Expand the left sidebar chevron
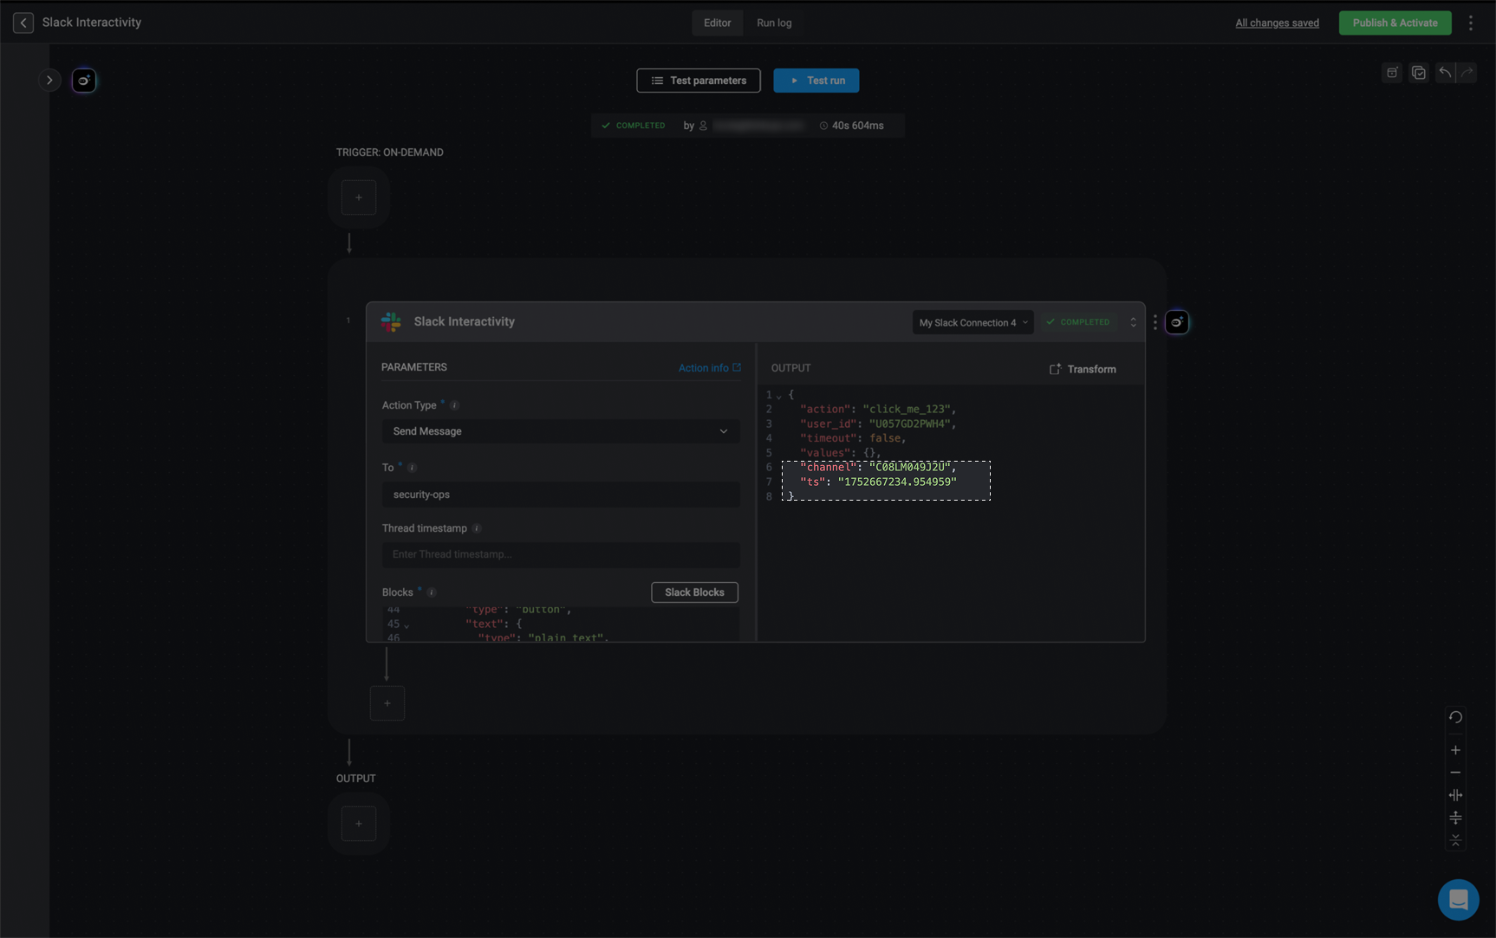This screenshot has width=1496, height=938. (49, 81)
